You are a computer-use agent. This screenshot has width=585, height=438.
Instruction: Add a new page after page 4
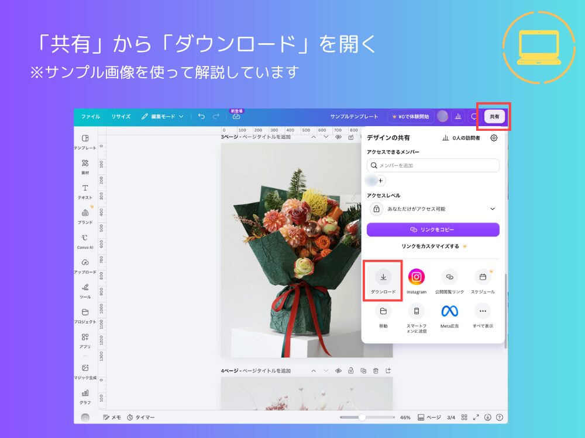388,371
